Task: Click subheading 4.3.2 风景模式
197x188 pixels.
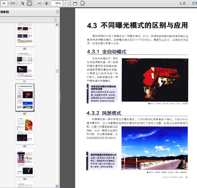Action: coord(104,113)
